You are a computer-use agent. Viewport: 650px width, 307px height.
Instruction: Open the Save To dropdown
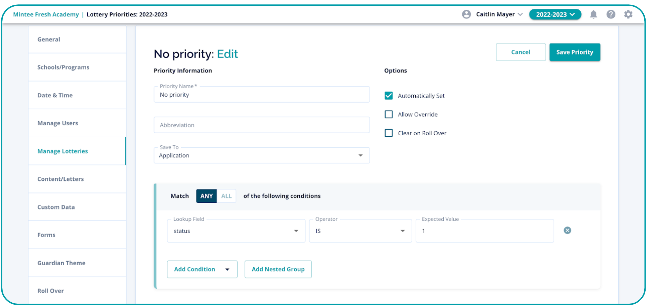pos(262,156)
